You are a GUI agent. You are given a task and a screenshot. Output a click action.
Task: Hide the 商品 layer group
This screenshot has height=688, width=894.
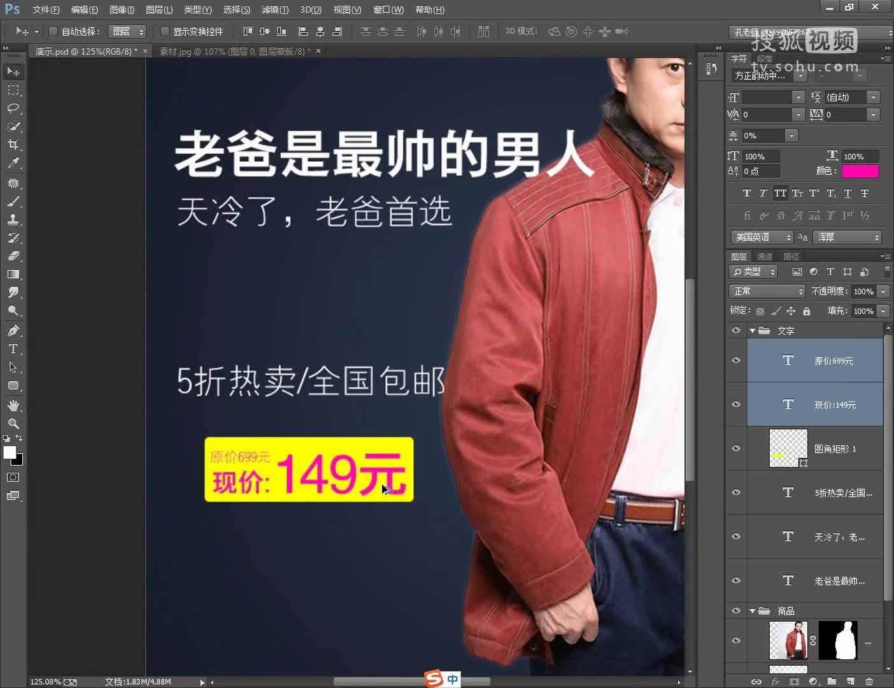(735, 611)
